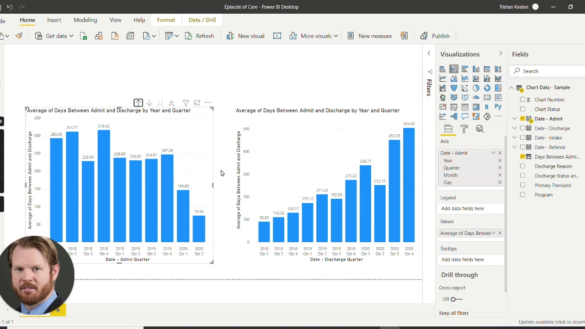This screenshot has height=329, width=585.
Task: Refresh the report data
Action: [x=200, y=36]
